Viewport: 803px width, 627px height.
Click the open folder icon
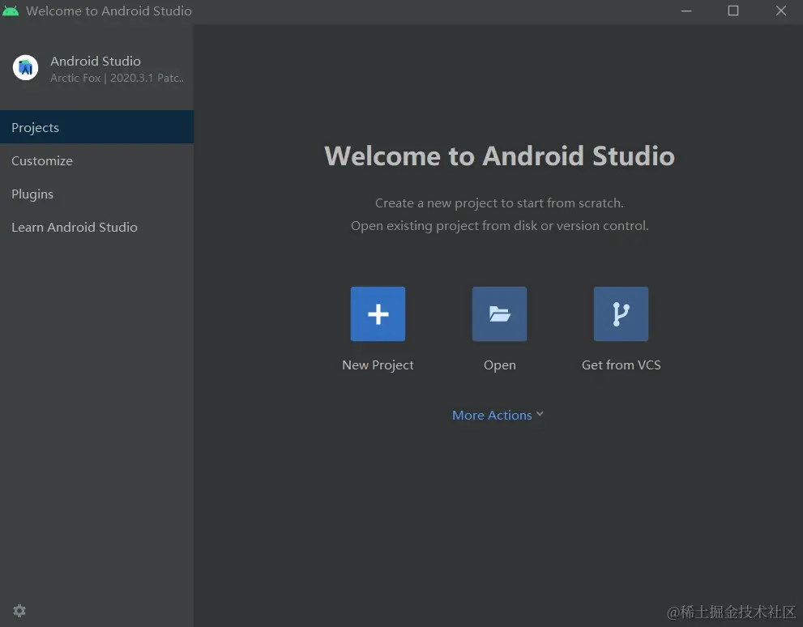point(499,313)
